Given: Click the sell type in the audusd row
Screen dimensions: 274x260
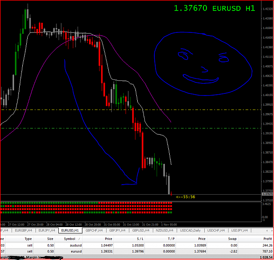Looking at the screenshot, I should pyautogui.click(x=30, y=246).
